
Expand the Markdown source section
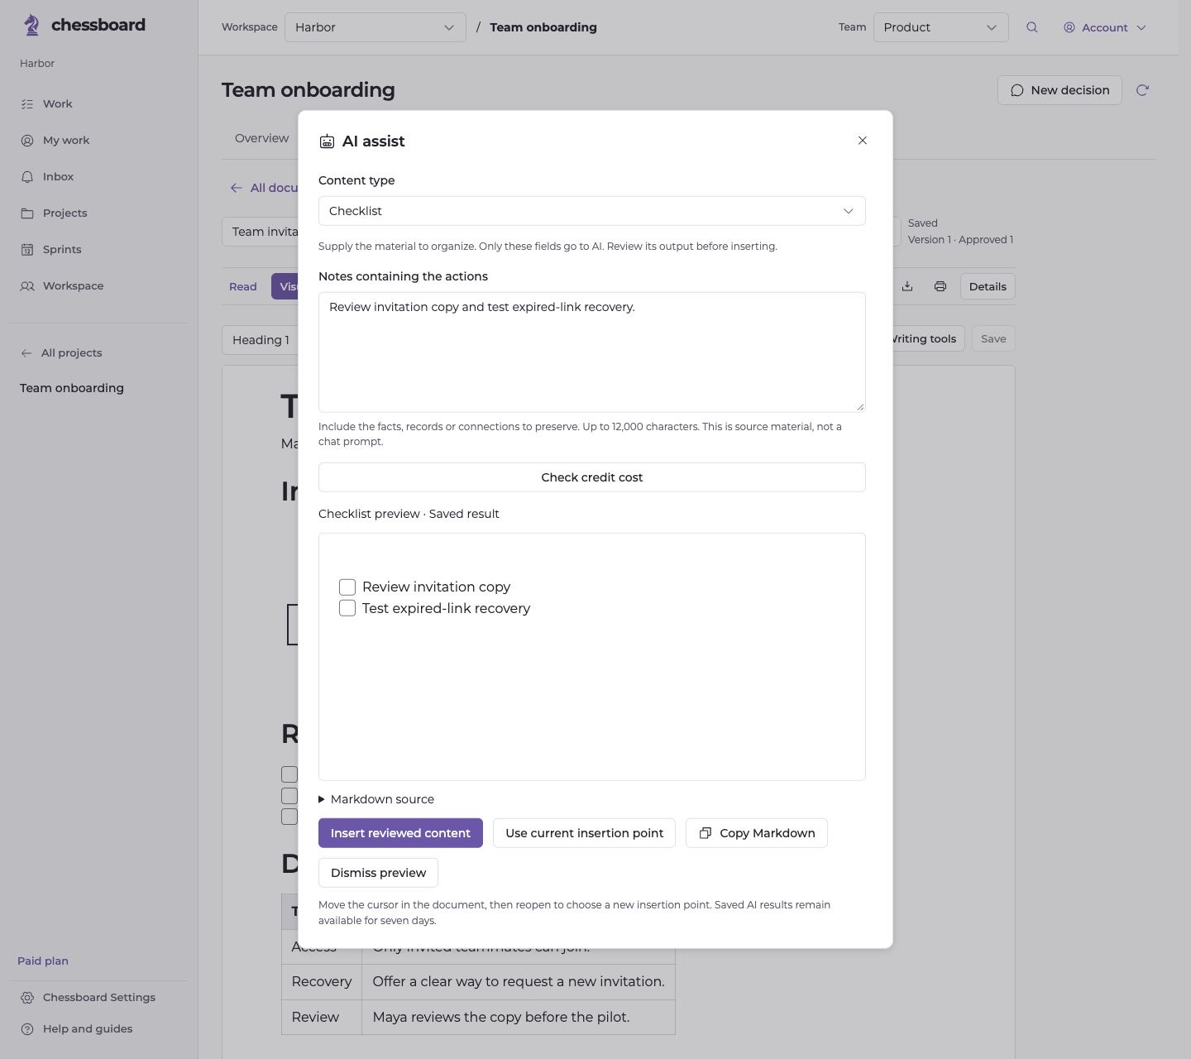376,799
